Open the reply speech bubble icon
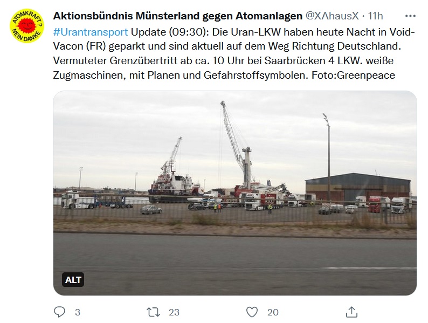This screenshot has height=323, width=428. (59, 312)
